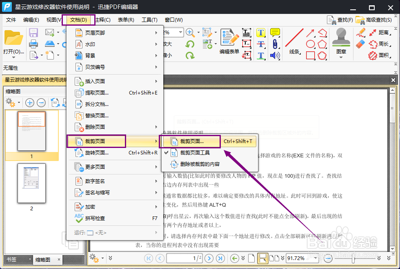Viewport: 400px width, 269px height.
Task: Choose 删除被裁剪的内容 submenu entry
Action: (210, 164)
